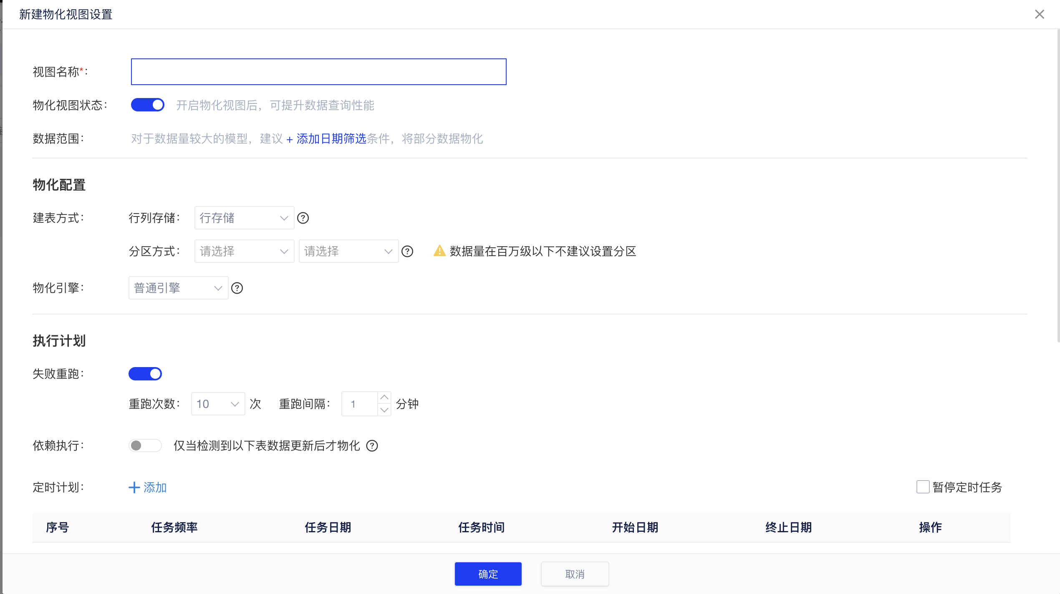The height and width of the screenshot is (594, 1060).
Task: Click the plus icon before 添加 in 定时计划
Action: pyautogui.click(x=134, y=487)
